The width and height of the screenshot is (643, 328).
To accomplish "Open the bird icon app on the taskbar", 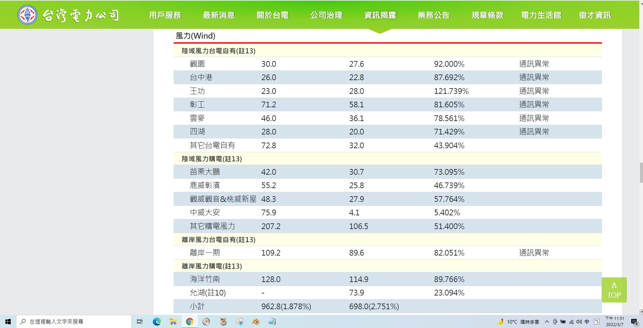I will pyautogui.click(x=223, y=322).
